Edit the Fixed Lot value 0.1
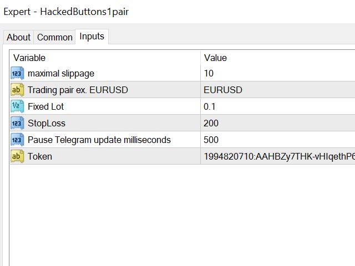This screenshot has width=355, height=266. click(x=277, y=106)
